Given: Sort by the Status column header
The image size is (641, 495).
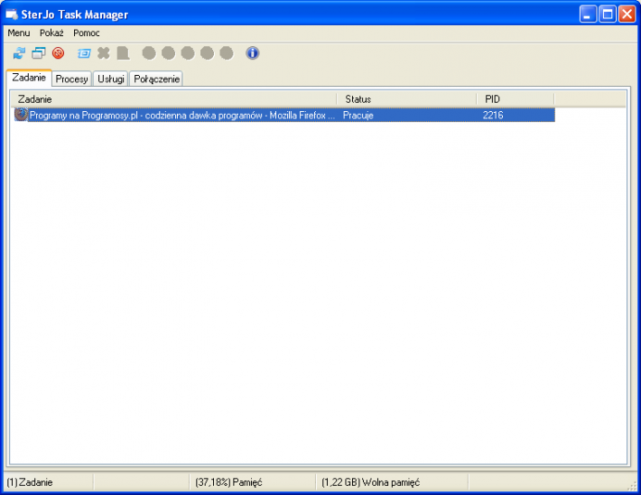Looking at the screenshot, I should (407, 99).
